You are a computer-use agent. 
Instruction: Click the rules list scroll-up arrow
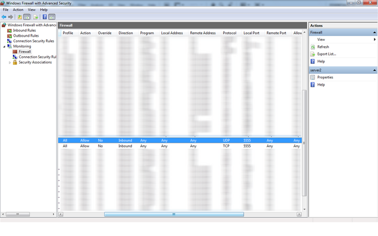(x=304, y=32)
